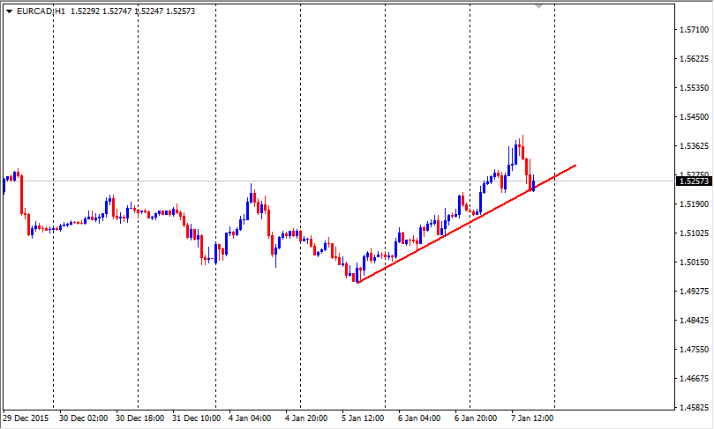
Task: Click the time label 29 Dec 2015
Action: click(x=26, y=418)
